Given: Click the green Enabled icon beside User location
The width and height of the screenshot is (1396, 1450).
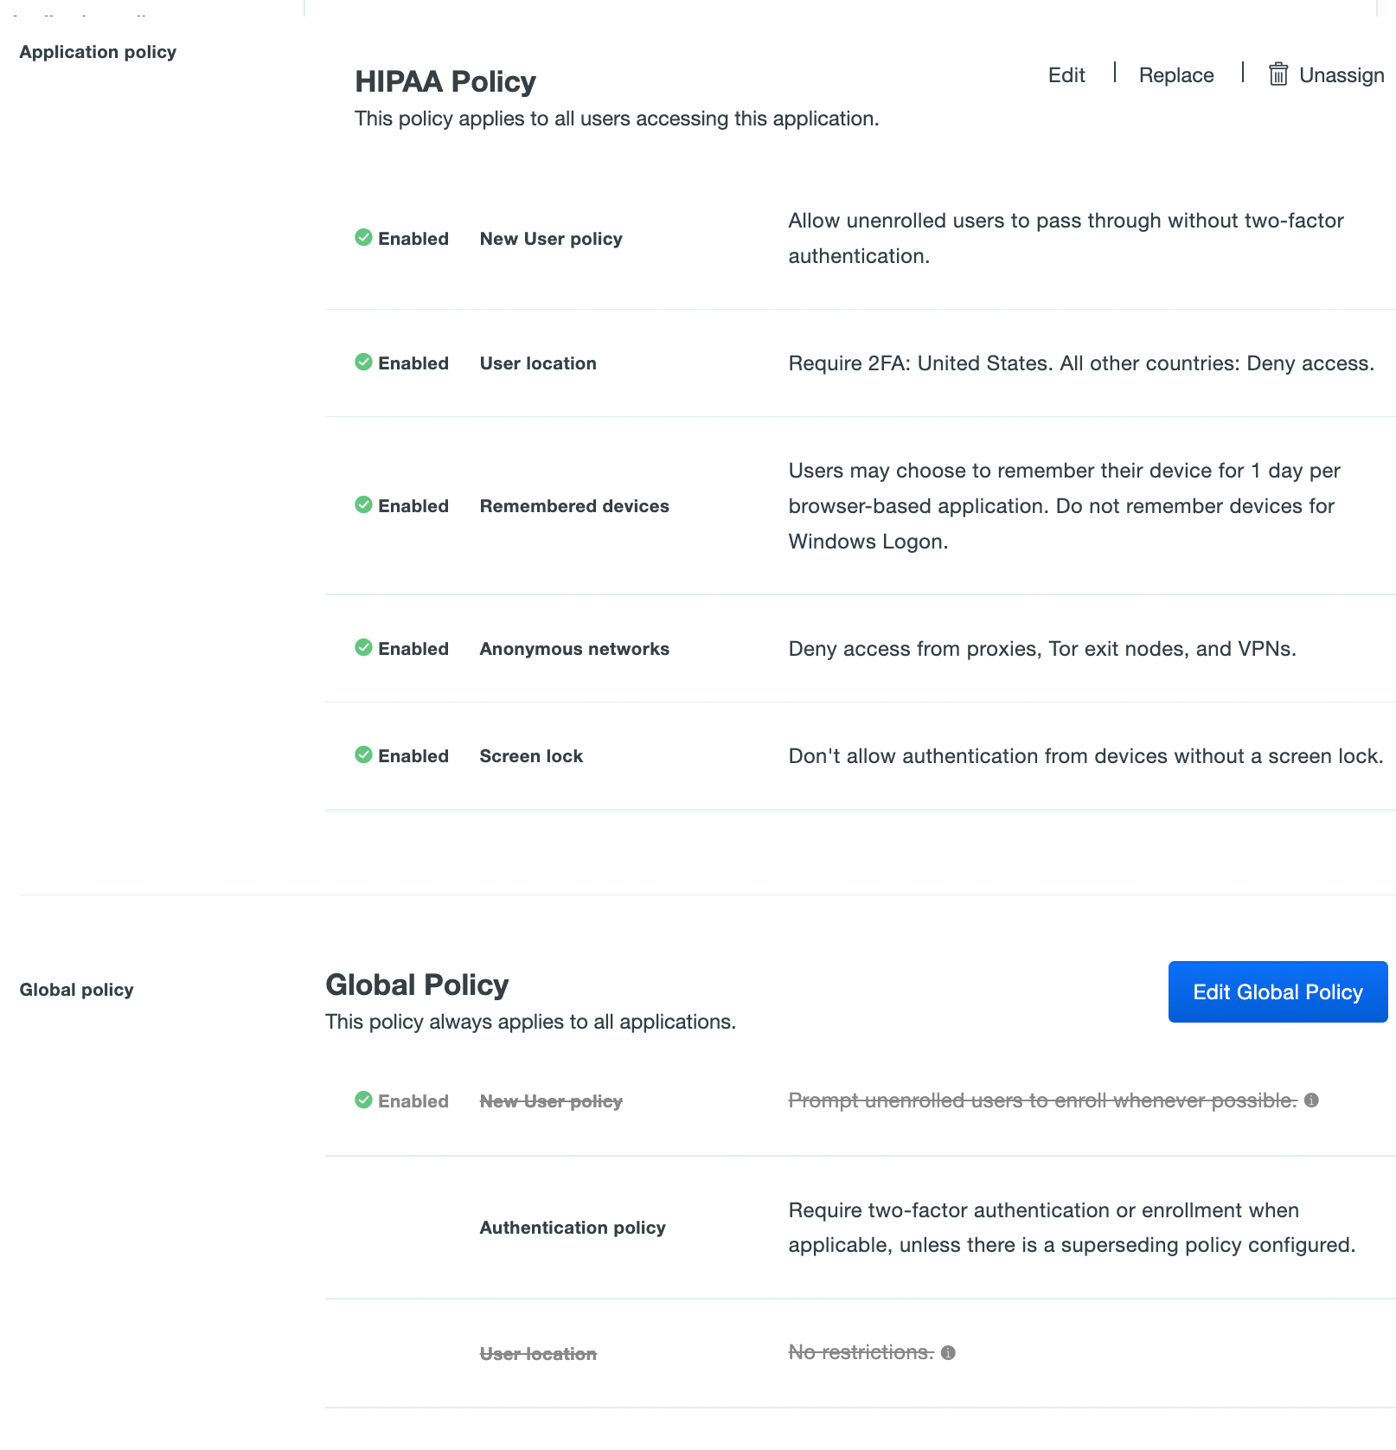Looking at the screenshot, I should pyautogui.click(x=364, y=362).
